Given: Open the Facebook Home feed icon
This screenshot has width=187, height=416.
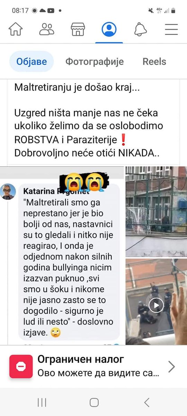Looking at the screenshot, I should 16,29.
